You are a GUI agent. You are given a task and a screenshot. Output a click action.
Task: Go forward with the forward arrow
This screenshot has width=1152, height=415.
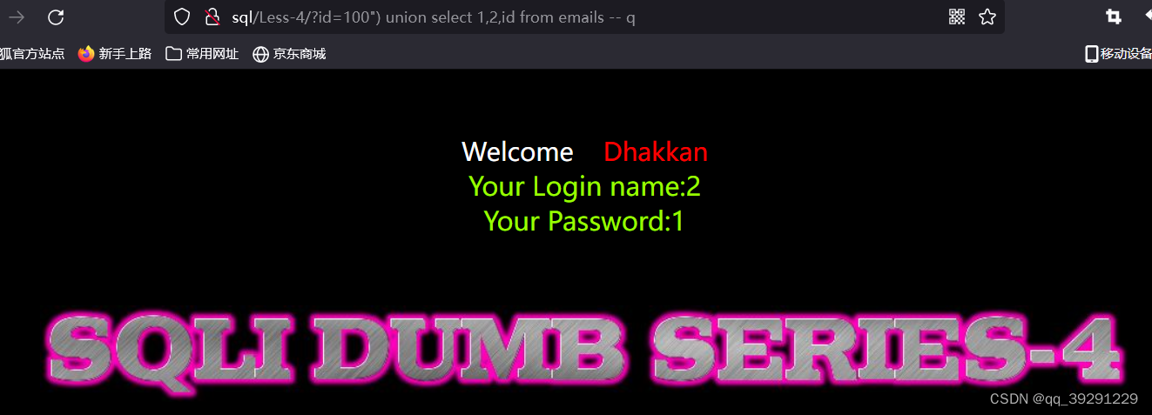pos(16,17)
